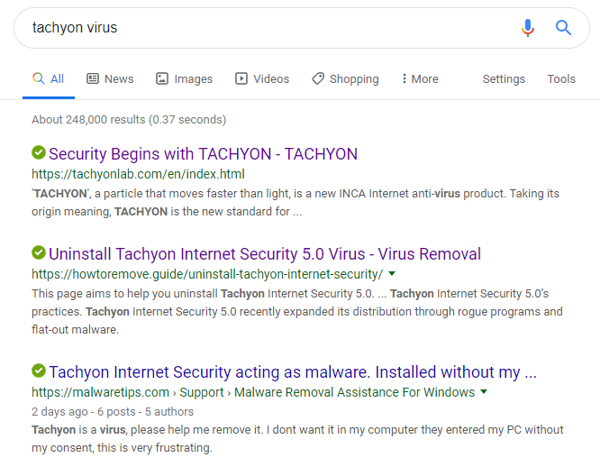
Task: Open search Settings menu
Action: pos(504,79)
